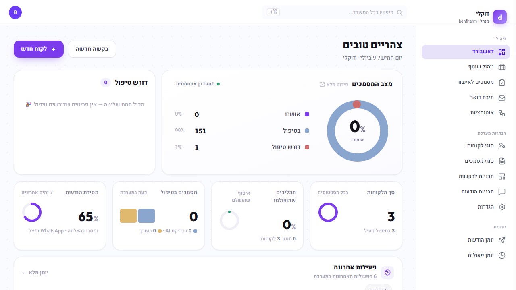The width and height of the screenshot is (516, 290).
Task: Open the אוטומציות workflow icon
Action: 502,113
